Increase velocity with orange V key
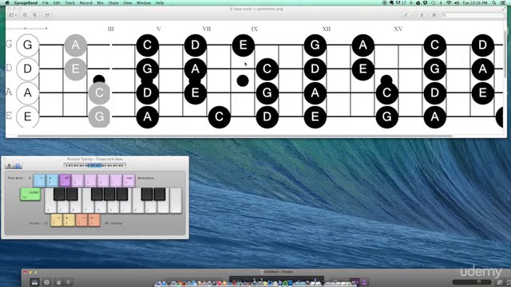511x287 pixels. coord(94,220)
